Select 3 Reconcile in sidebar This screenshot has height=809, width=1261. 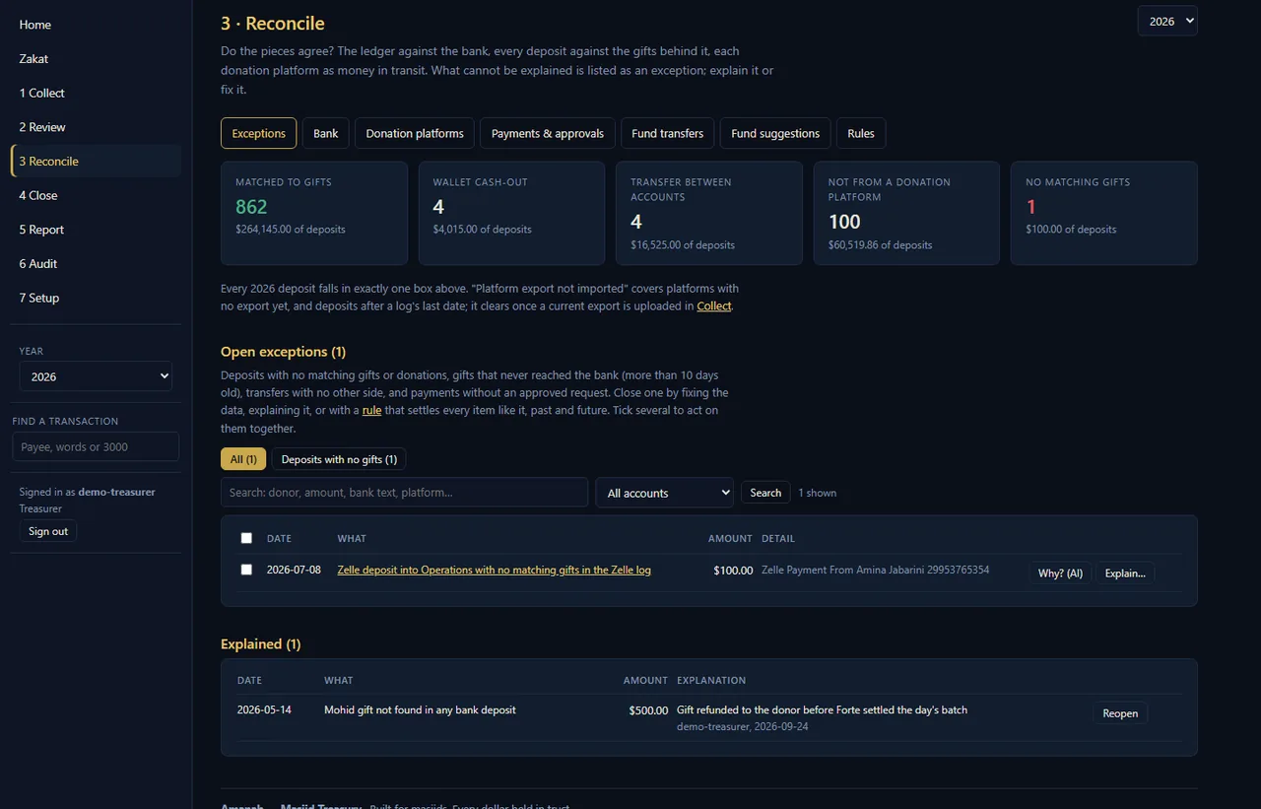(96, 162)
